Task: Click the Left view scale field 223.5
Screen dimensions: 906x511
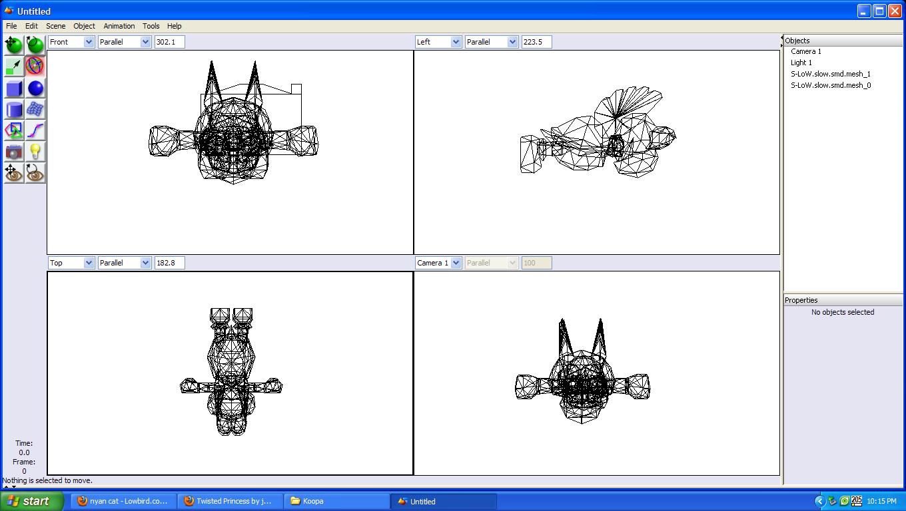Action: point(536,42)
